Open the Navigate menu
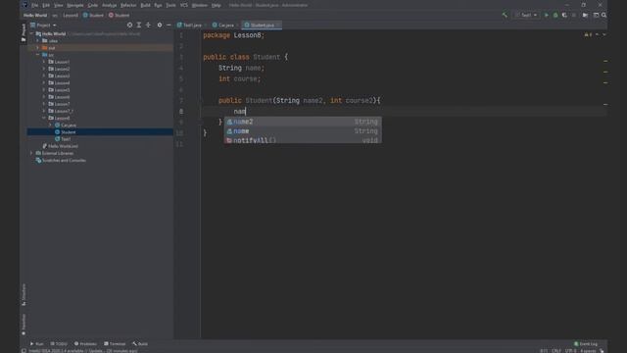The width and height of the screenshot is (627, 353). coord(75,5)
